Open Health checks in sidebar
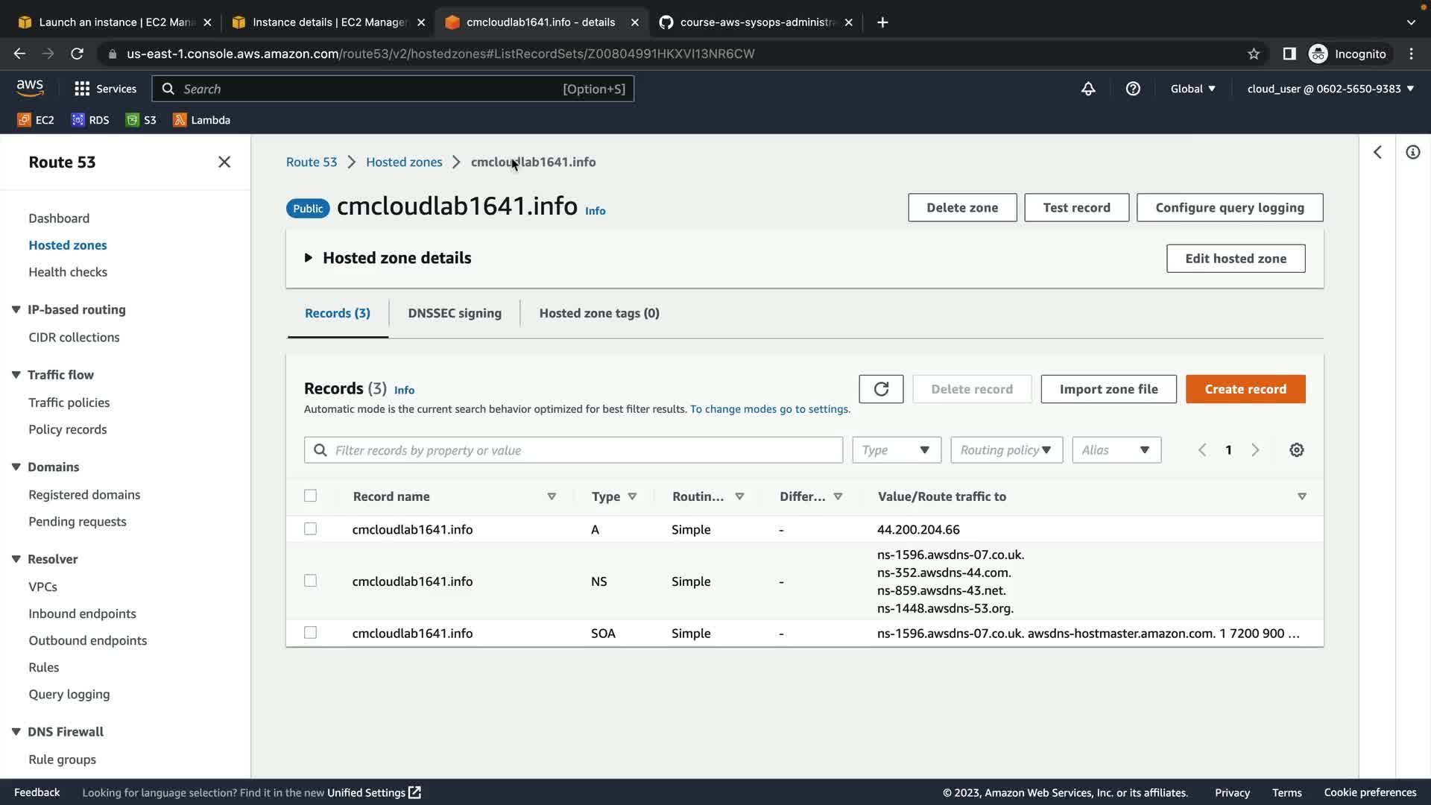This screenshot has height=805, width=1431. pos(68,272)
